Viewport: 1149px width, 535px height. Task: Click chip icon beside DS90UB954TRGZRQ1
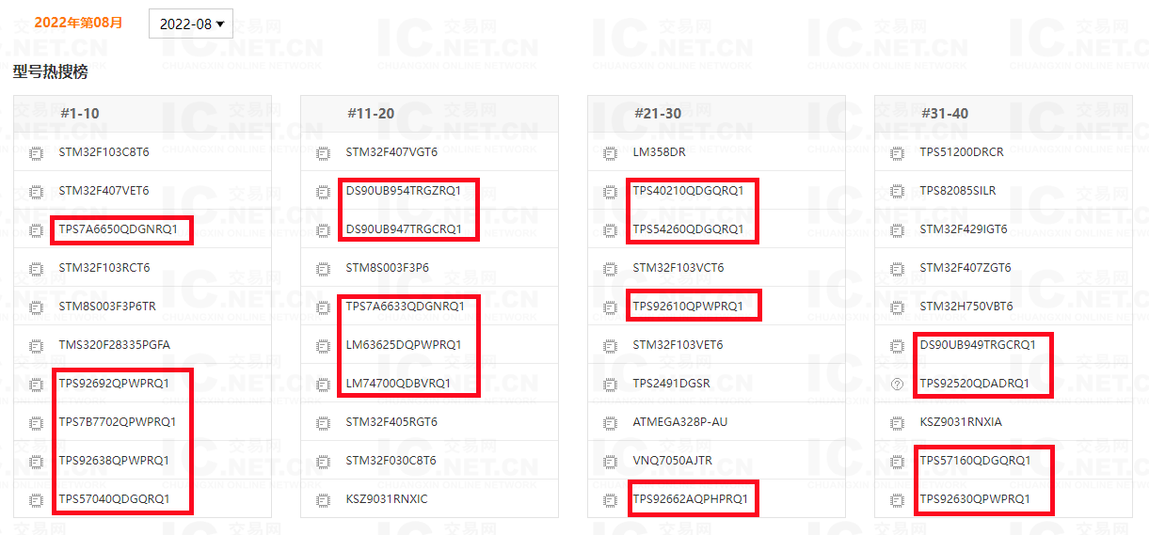click(323, 191)
